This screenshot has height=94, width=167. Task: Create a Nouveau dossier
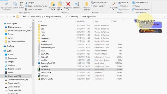[87, 6]
